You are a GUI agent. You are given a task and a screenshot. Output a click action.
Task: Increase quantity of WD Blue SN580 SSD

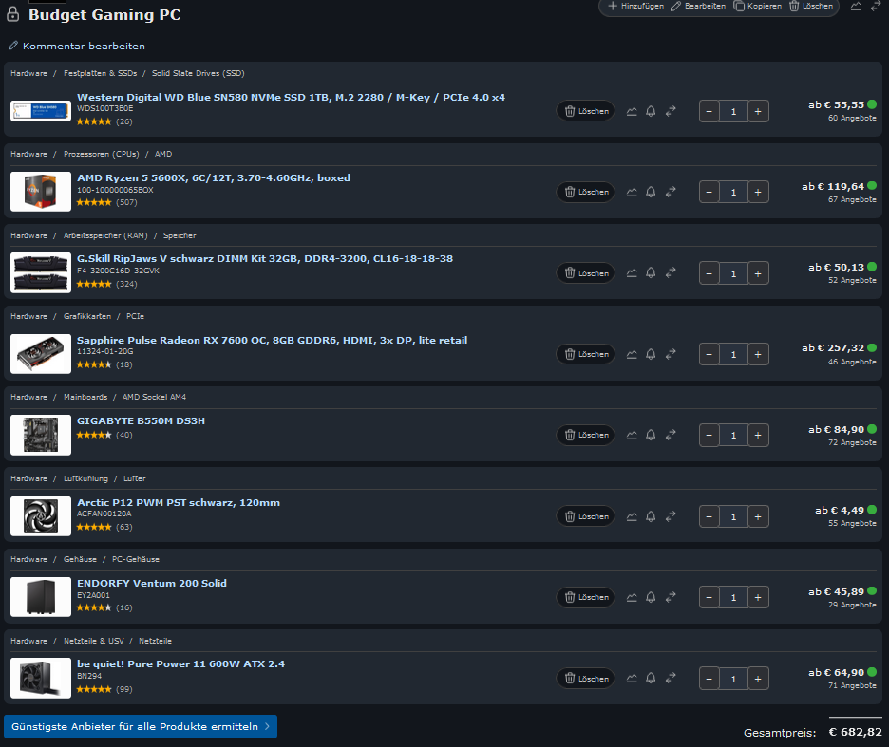[758, 112]
